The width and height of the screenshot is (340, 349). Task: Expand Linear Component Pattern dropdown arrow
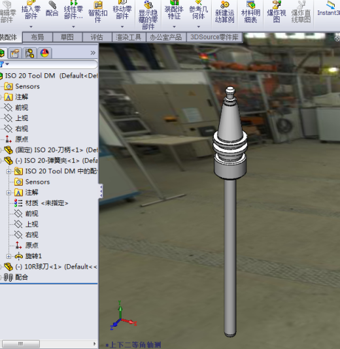pyautogui.click(x=73, y=27)
